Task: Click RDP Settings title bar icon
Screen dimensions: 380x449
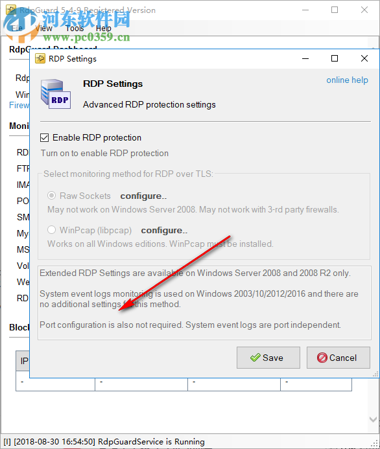Action: pyautogui.click(x=40, y=59)
